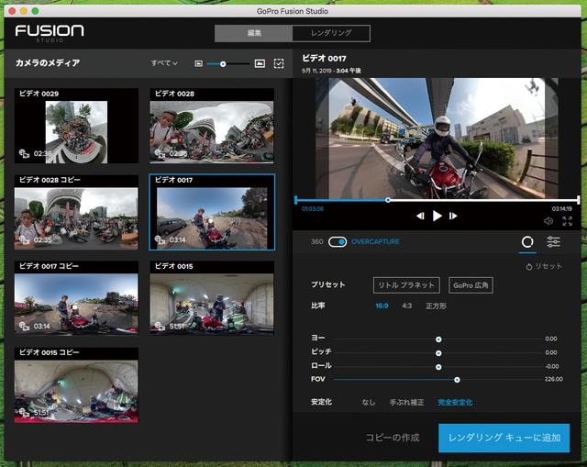The width and height of the screenshot is (587, 467).
Task: Toggle the 360 / OverCapture switch
Action: point(338,242)
